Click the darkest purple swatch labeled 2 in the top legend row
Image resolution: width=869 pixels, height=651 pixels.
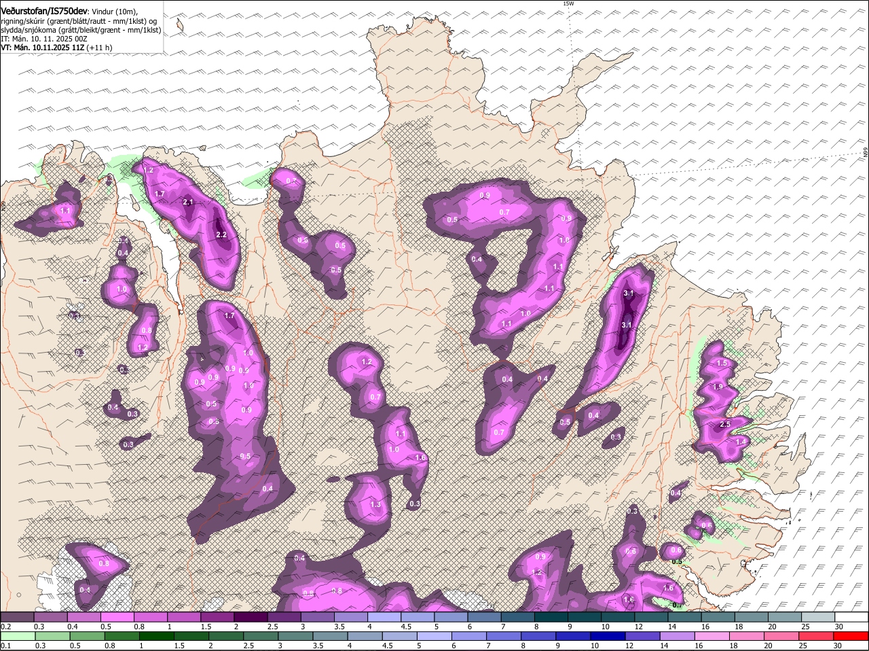pos(252,617)
